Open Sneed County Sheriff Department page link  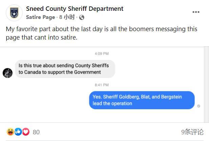click(75, 9)
